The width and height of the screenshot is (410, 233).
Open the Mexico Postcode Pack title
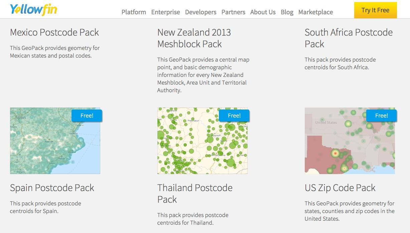pyautogui.click(x=54, y=32)
